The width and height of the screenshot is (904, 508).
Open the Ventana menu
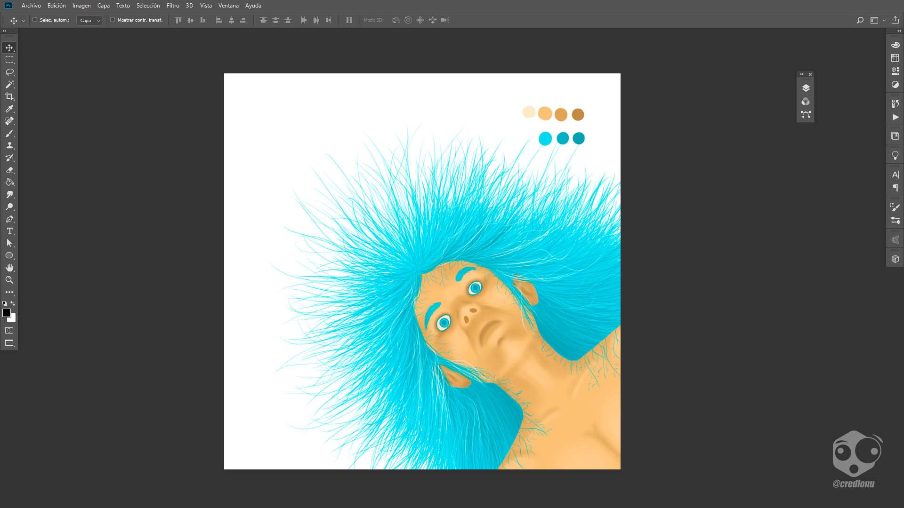click(x=228, y=6)
